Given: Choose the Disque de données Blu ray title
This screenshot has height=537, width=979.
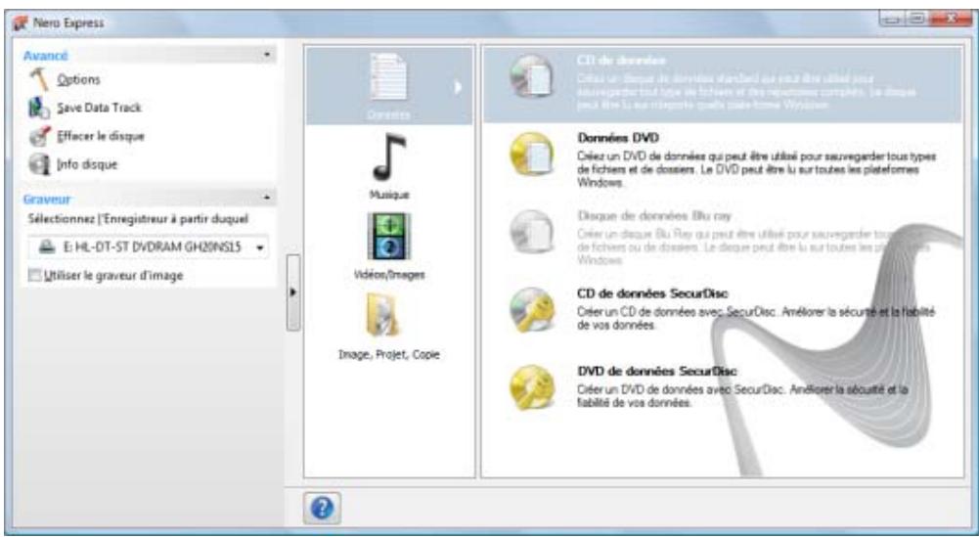Looking at the screenshot, I should (654, 216).
